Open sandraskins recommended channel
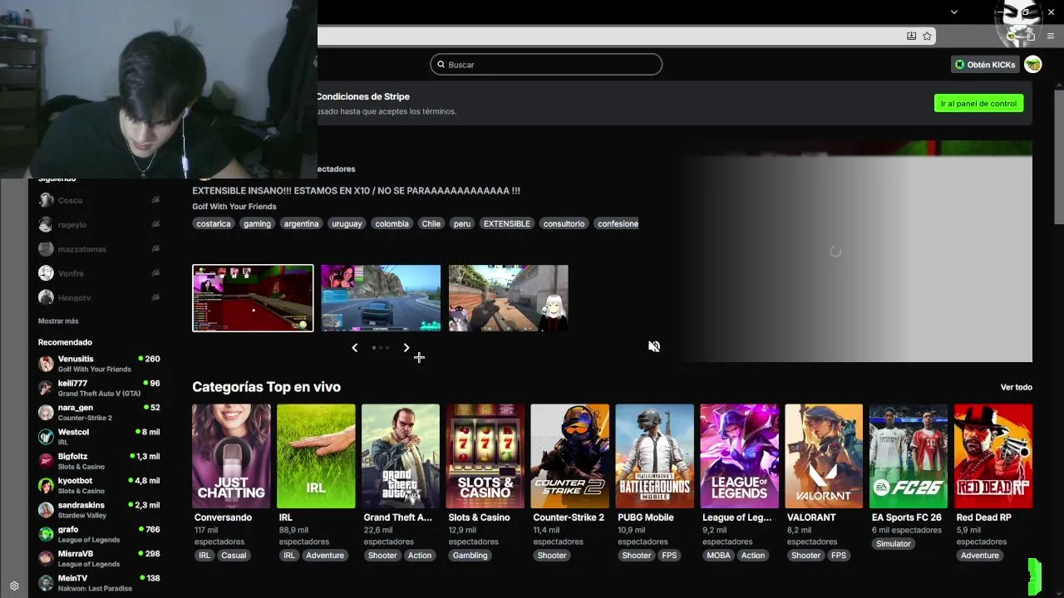1064x598 pixels. pyautogui.click(x=99, y=510)
